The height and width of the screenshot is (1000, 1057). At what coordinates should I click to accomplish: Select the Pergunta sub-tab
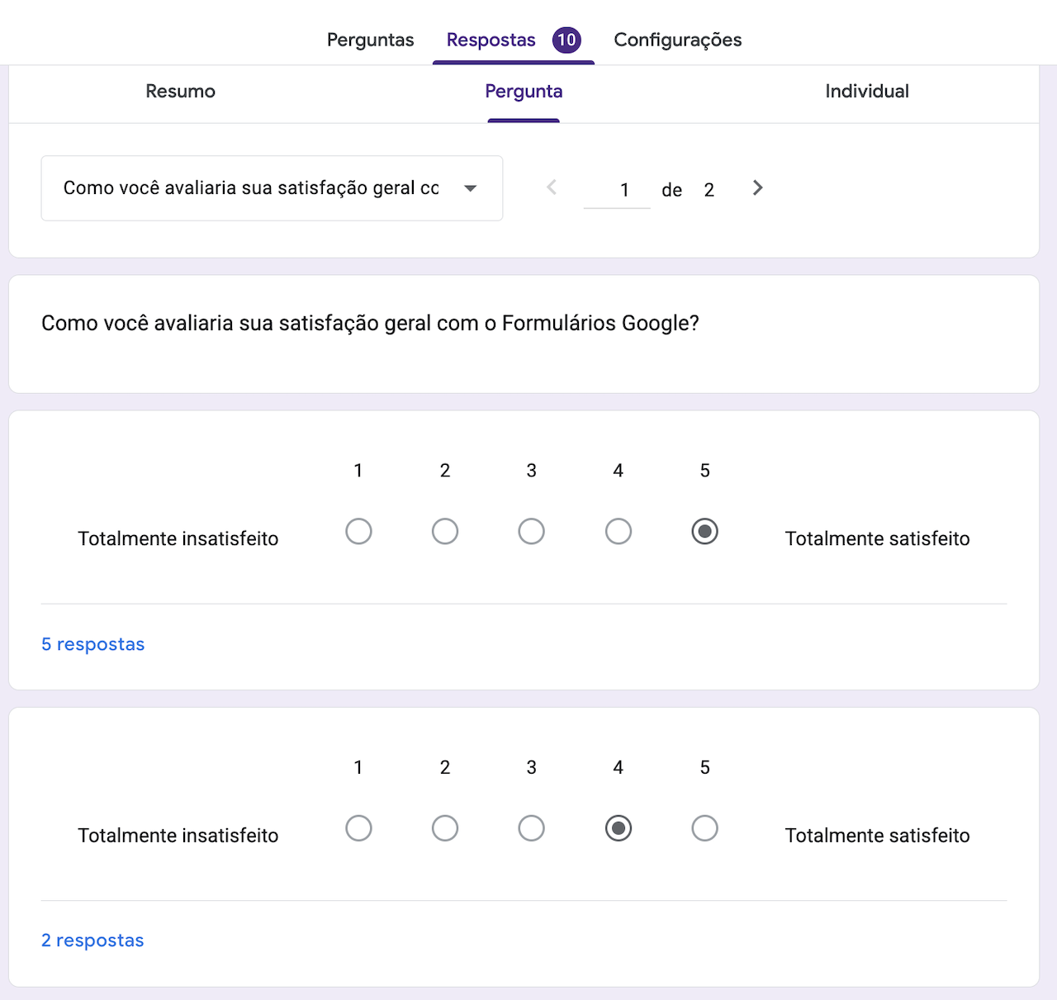pos(524,92)
